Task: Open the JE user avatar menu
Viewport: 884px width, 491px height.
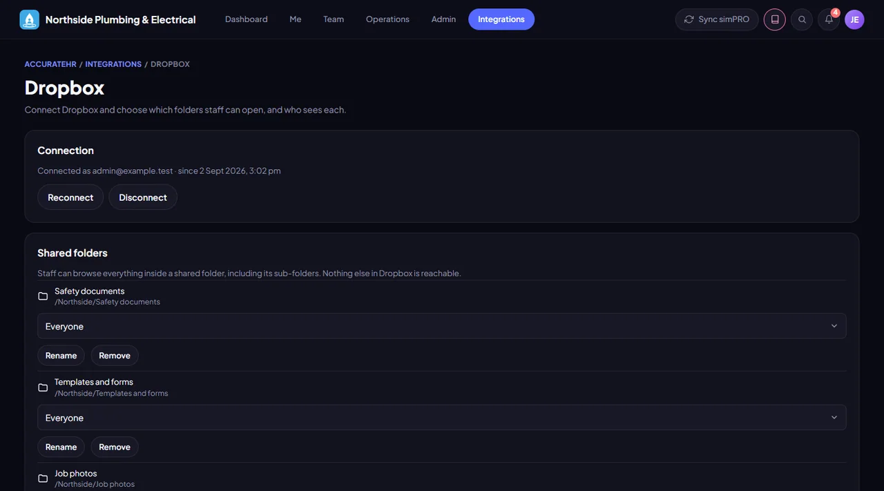Action: (x=854, y=19)
